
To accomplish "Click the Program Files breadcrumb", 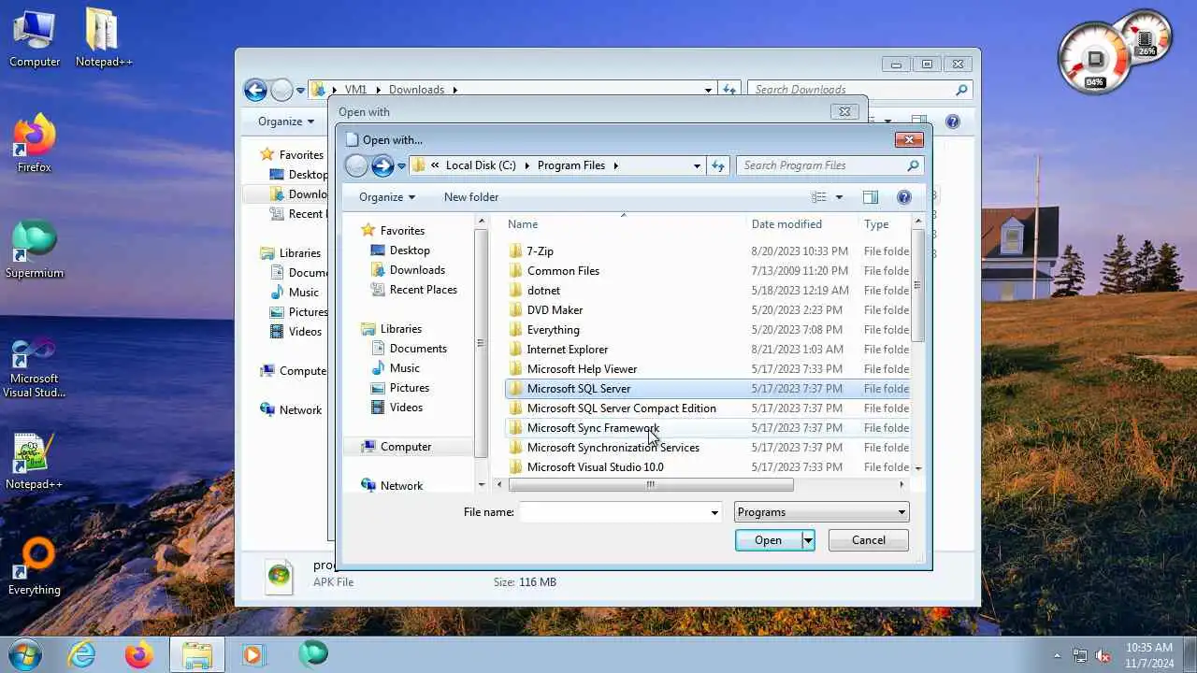I will coord(570,165).
